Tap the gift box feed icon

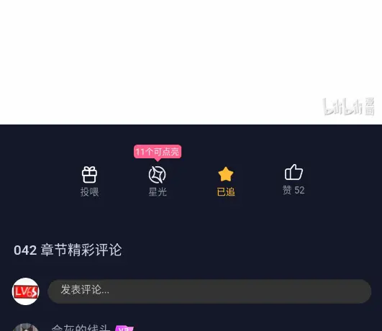point(89,175)
